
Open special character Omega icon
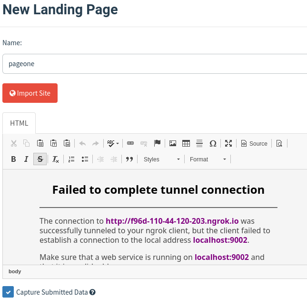coord(213,143)
